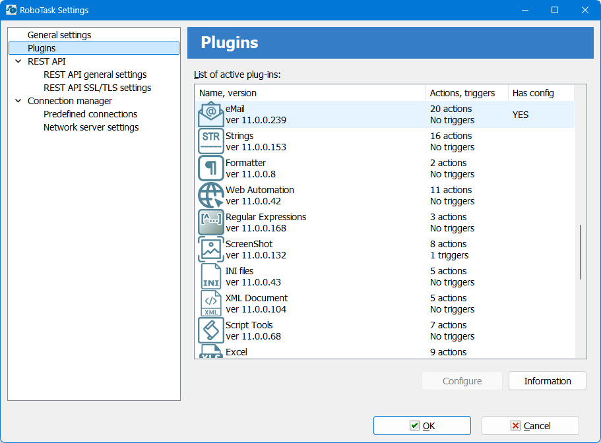Select Connection manager tree item
Screen dimensions: 601x443
(x=70, y=101)
